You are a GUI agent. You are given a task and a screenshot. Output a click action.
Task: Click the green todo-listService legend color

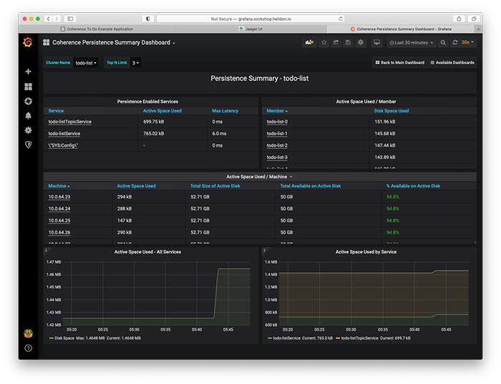(270, 338)
